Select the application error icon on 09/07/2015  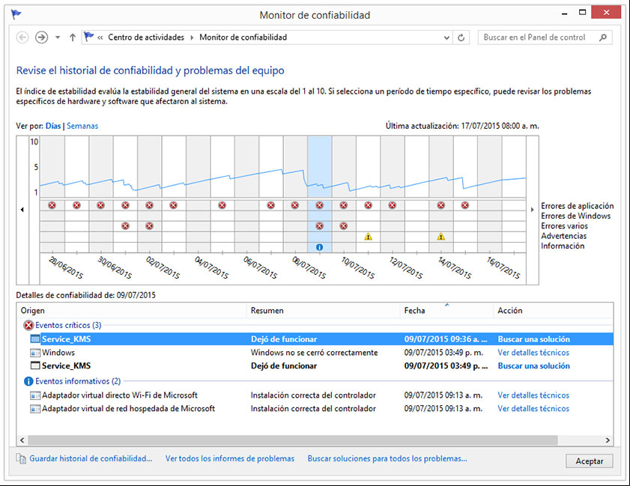click(x=319, y=205)
